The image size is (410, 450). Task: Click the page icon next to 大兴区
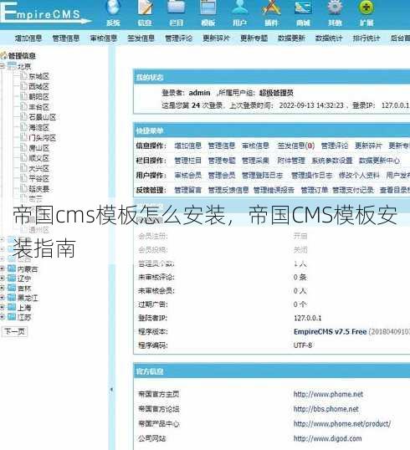pos(23,168)
